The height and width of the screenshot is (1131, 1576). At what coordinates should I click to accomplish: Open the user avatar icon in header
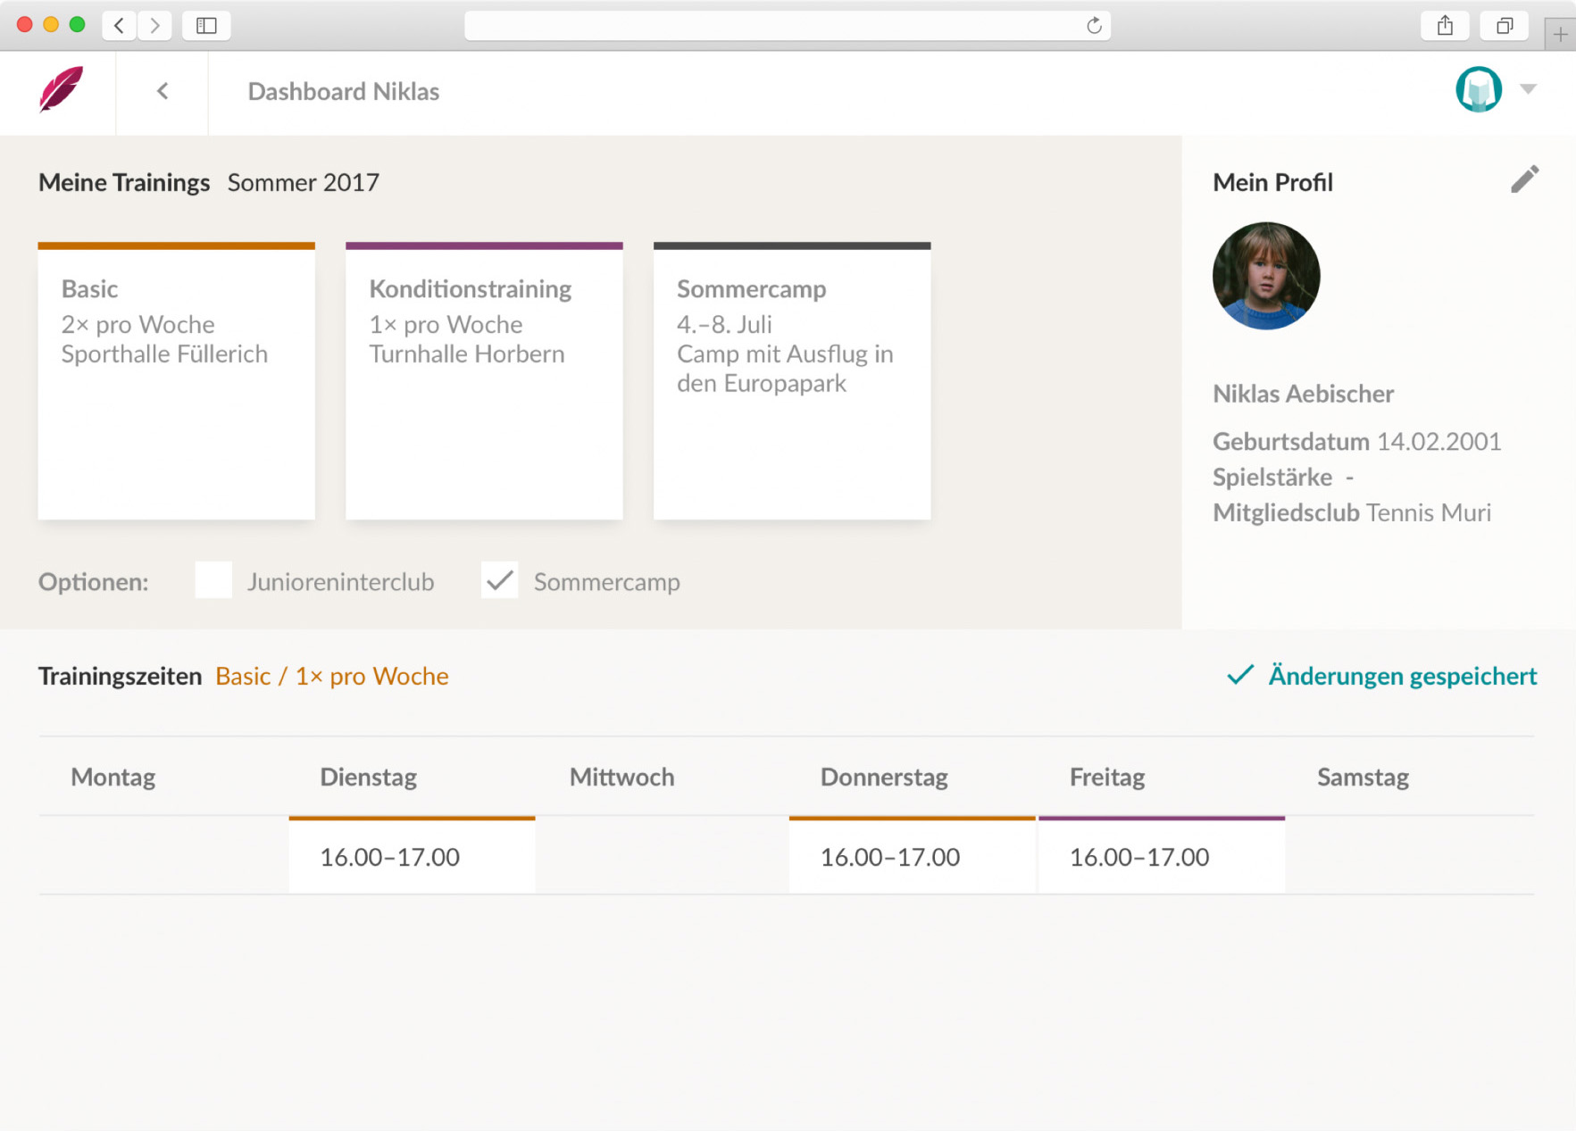pos(1478,90)
